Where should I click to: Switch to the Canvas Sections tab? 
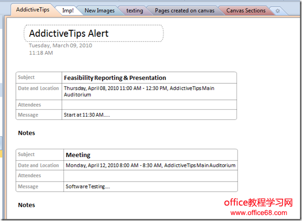click(245, 10)
